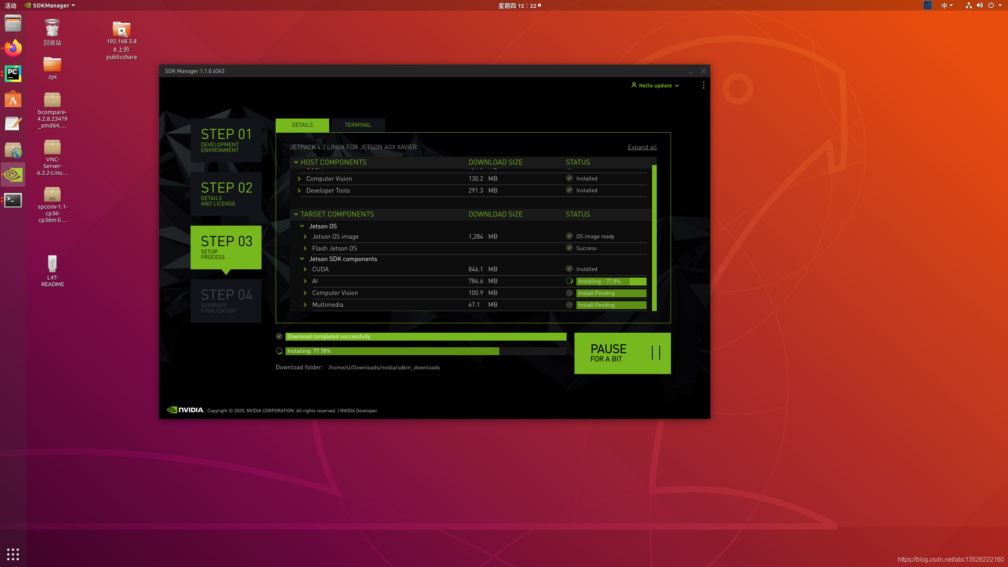This screenshot has width=1008, height=567.
Task: Collapse the HOST COMPONENTS section
Action: click(296, 162)
